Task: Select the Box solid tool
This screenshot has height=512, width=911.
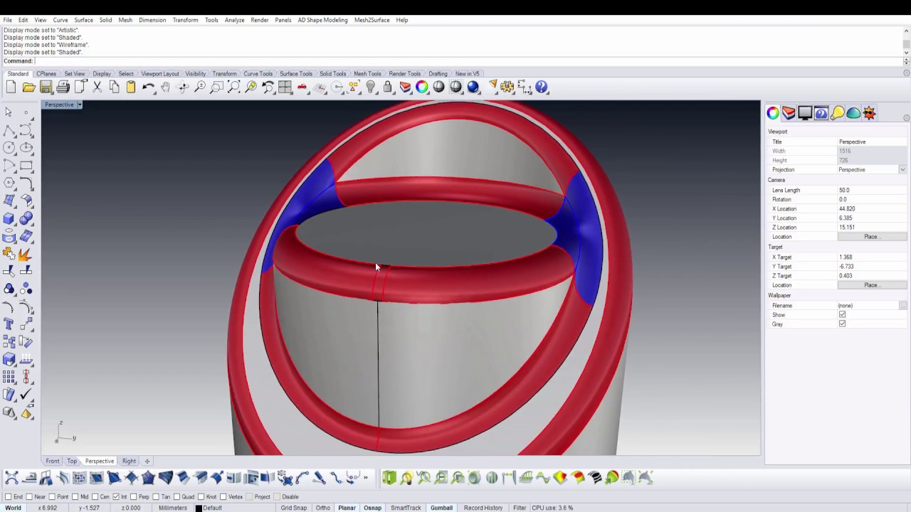Action: pyautogui.click(x=9, y=218)
